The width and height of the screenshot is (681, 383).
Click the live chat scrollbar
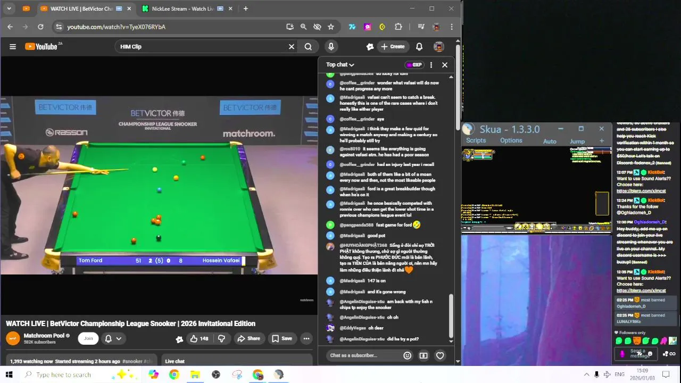(451, 317)
